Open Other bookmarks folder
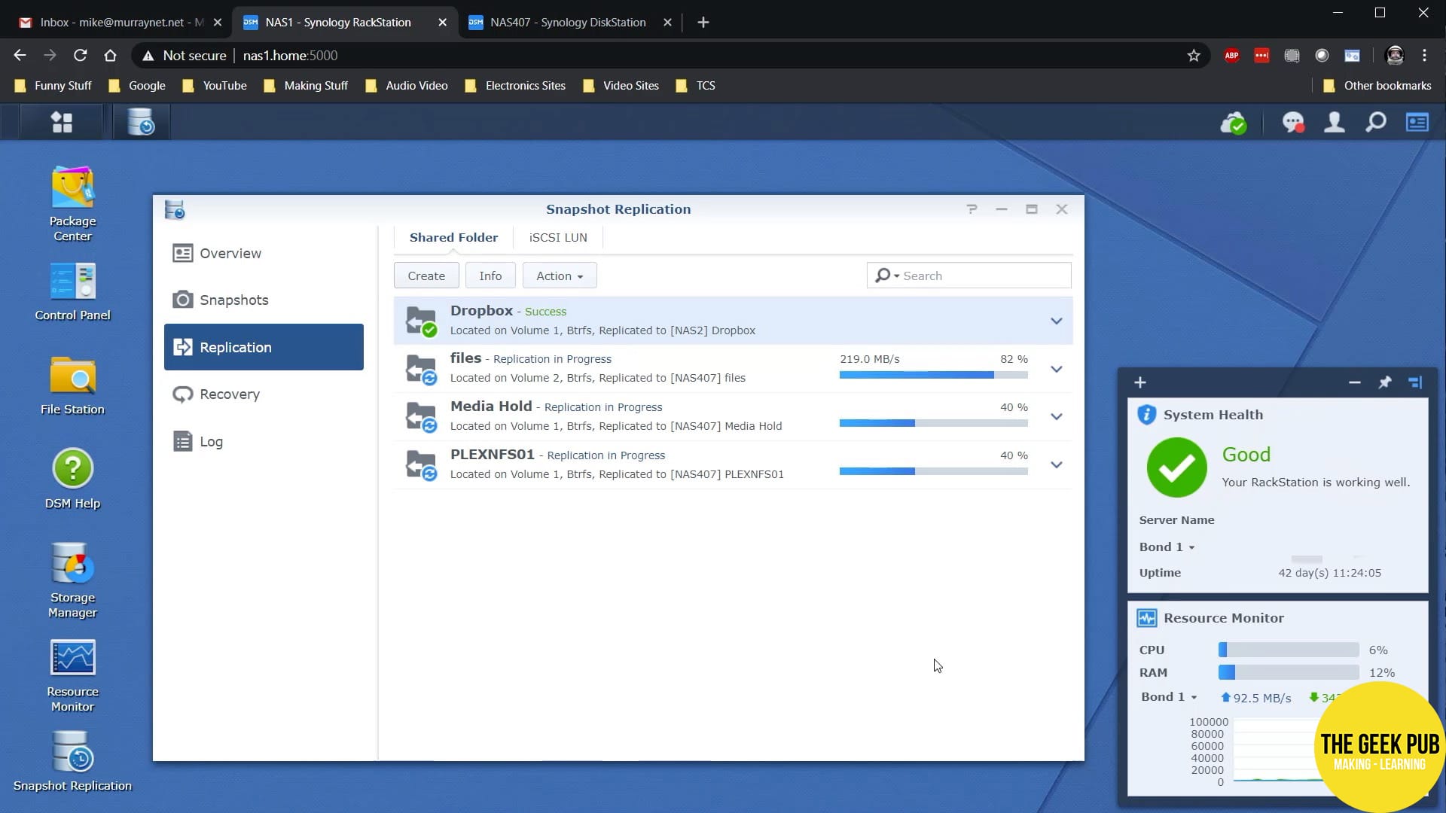This screenshot has height=813, width=1446. coord(1377,86)
